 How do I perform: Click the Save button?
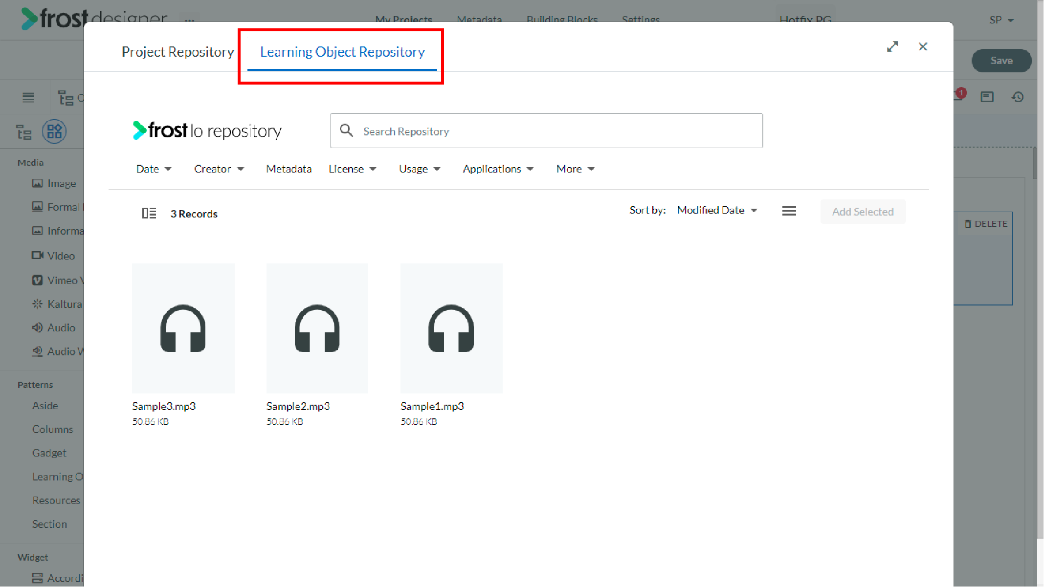point(1001,61)
